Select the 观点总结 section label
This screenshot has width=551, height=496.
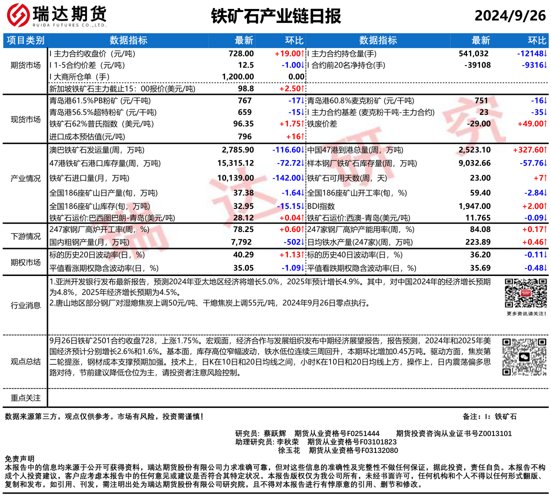[x=26, y=361]
